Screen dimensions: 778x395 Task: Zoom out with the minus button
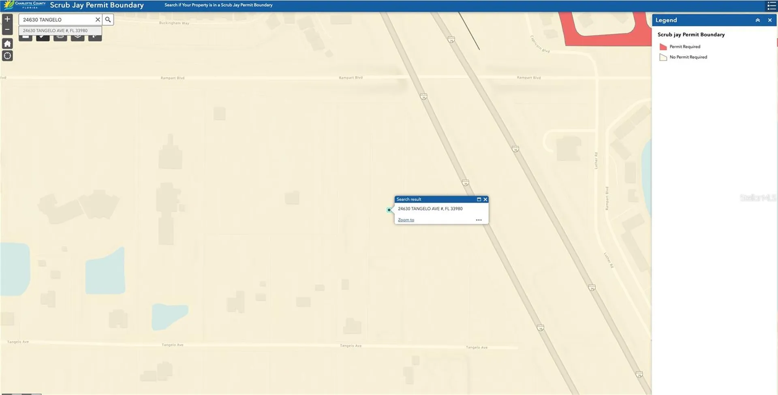point(7,30)
